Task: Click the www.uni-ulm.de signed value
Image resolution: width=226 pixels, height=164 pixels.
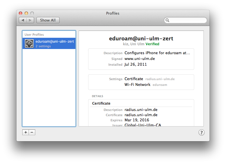Action: (x=140, y=59)
